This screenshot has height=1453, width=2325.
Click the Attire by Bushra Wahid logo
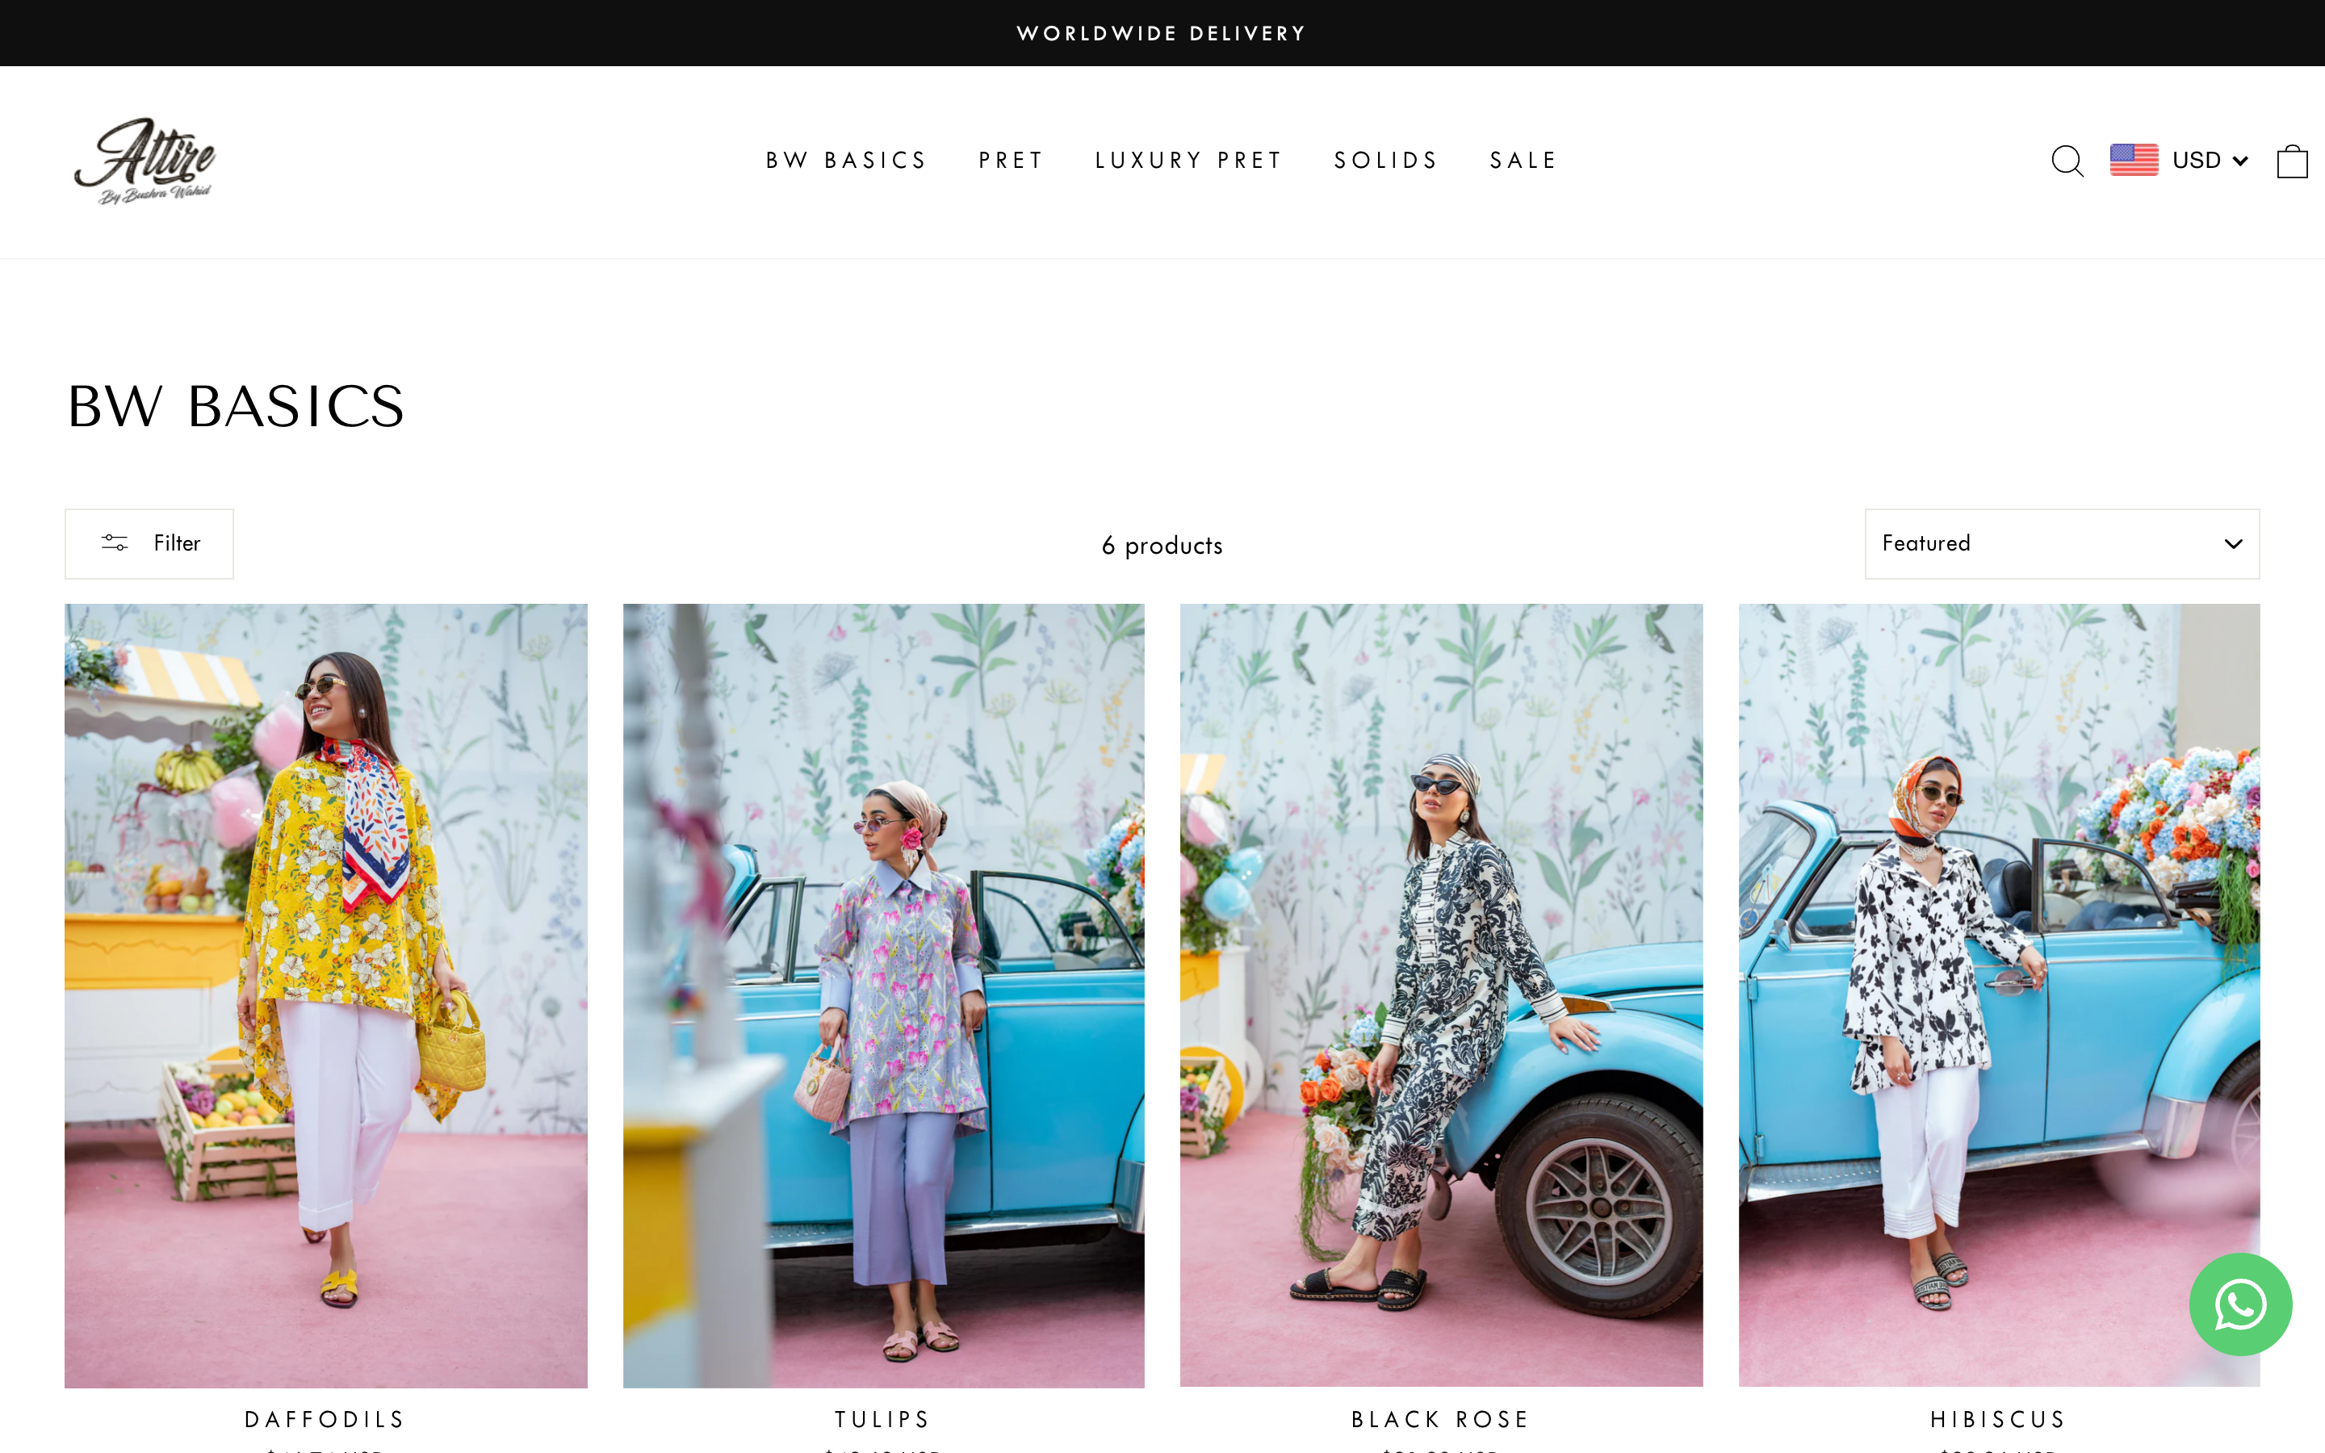pyautogui.click(x=145, y=161)
